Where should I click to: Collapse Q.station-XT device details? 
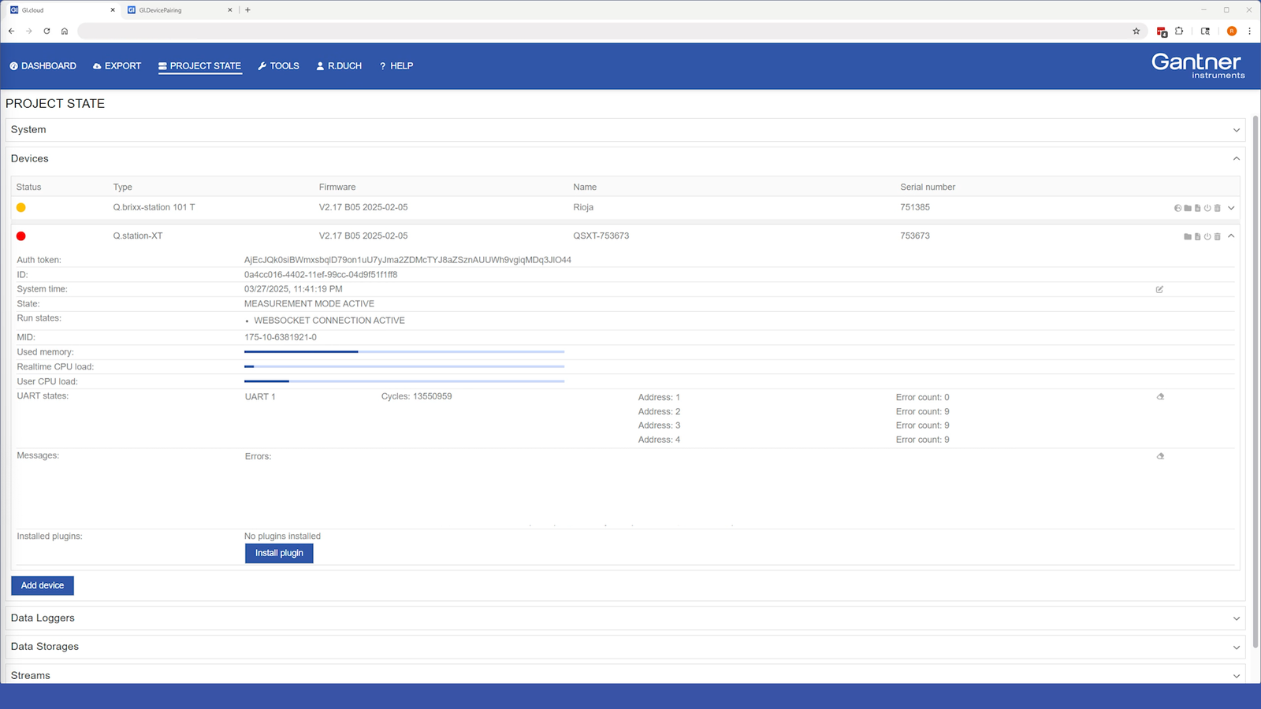pos(1231,236)
